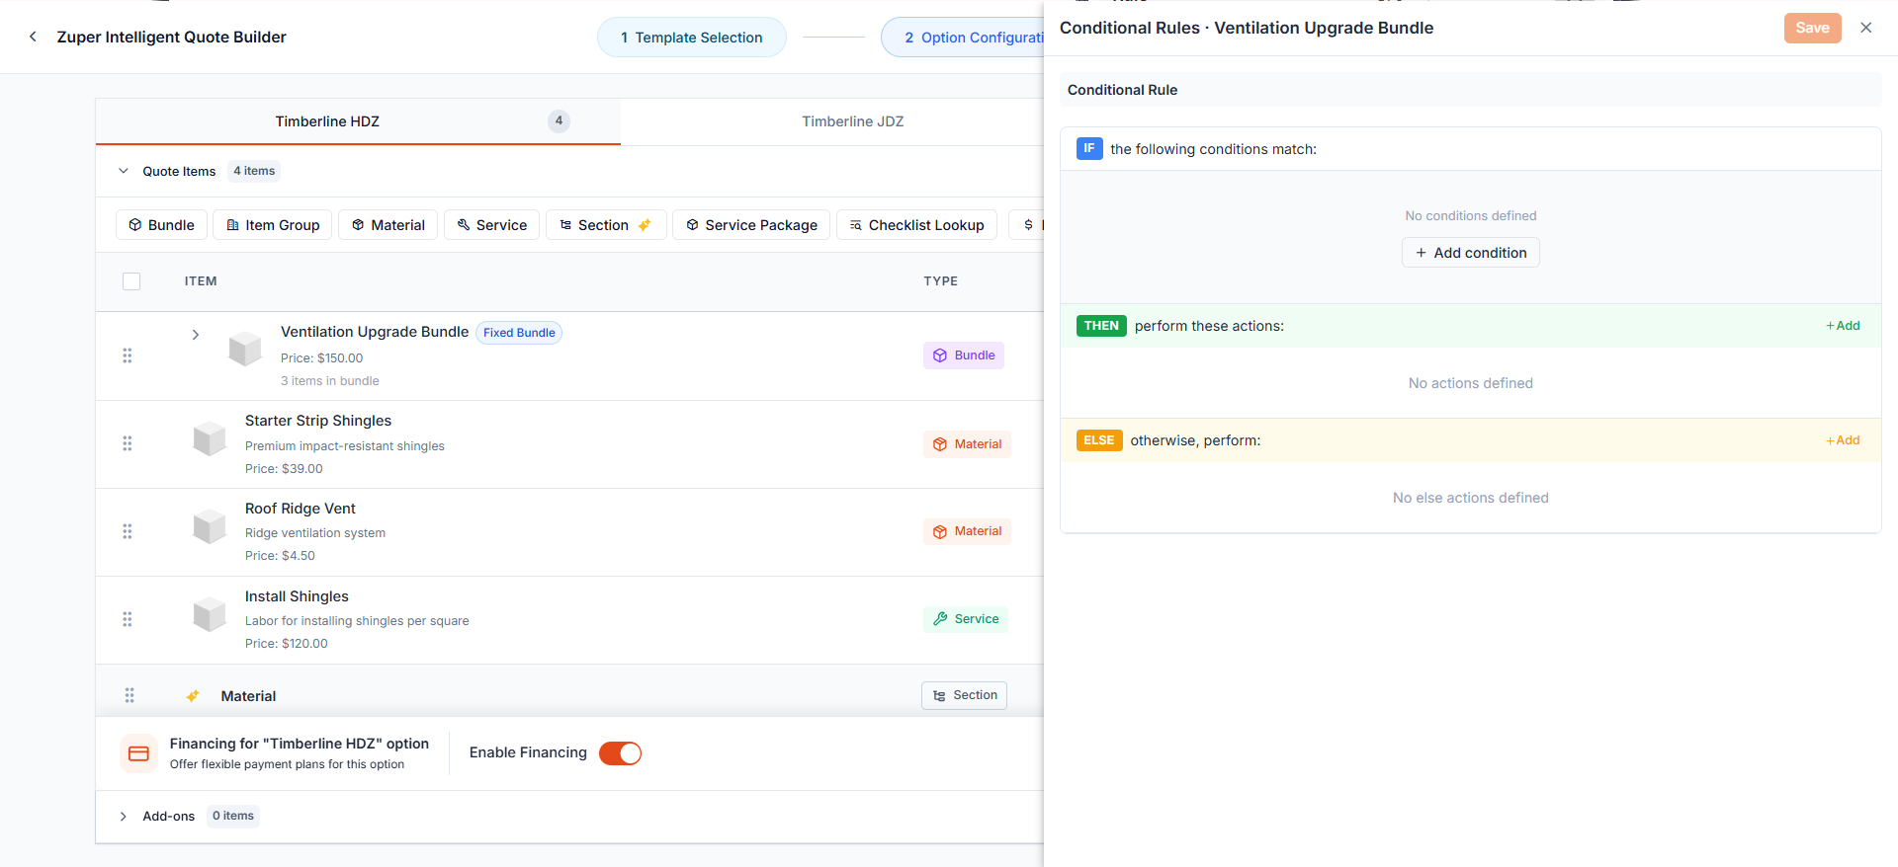Add a Service Package
The image size is (1898, 867).
(x=751, y=225)
